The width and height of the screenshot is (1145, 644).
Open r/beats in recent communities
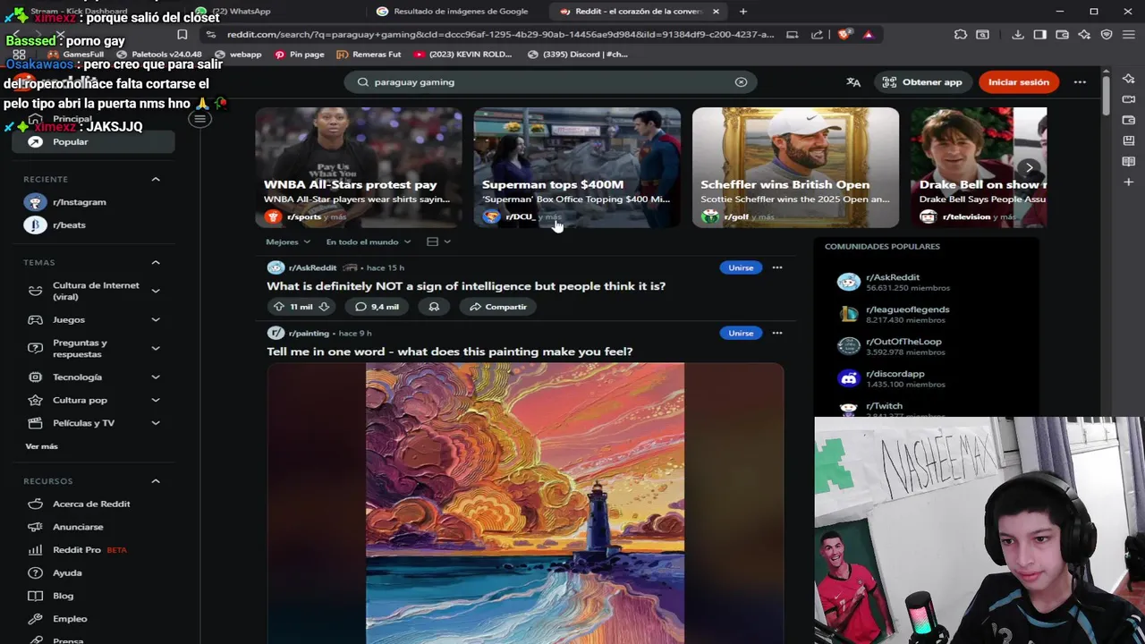(69, 225)
